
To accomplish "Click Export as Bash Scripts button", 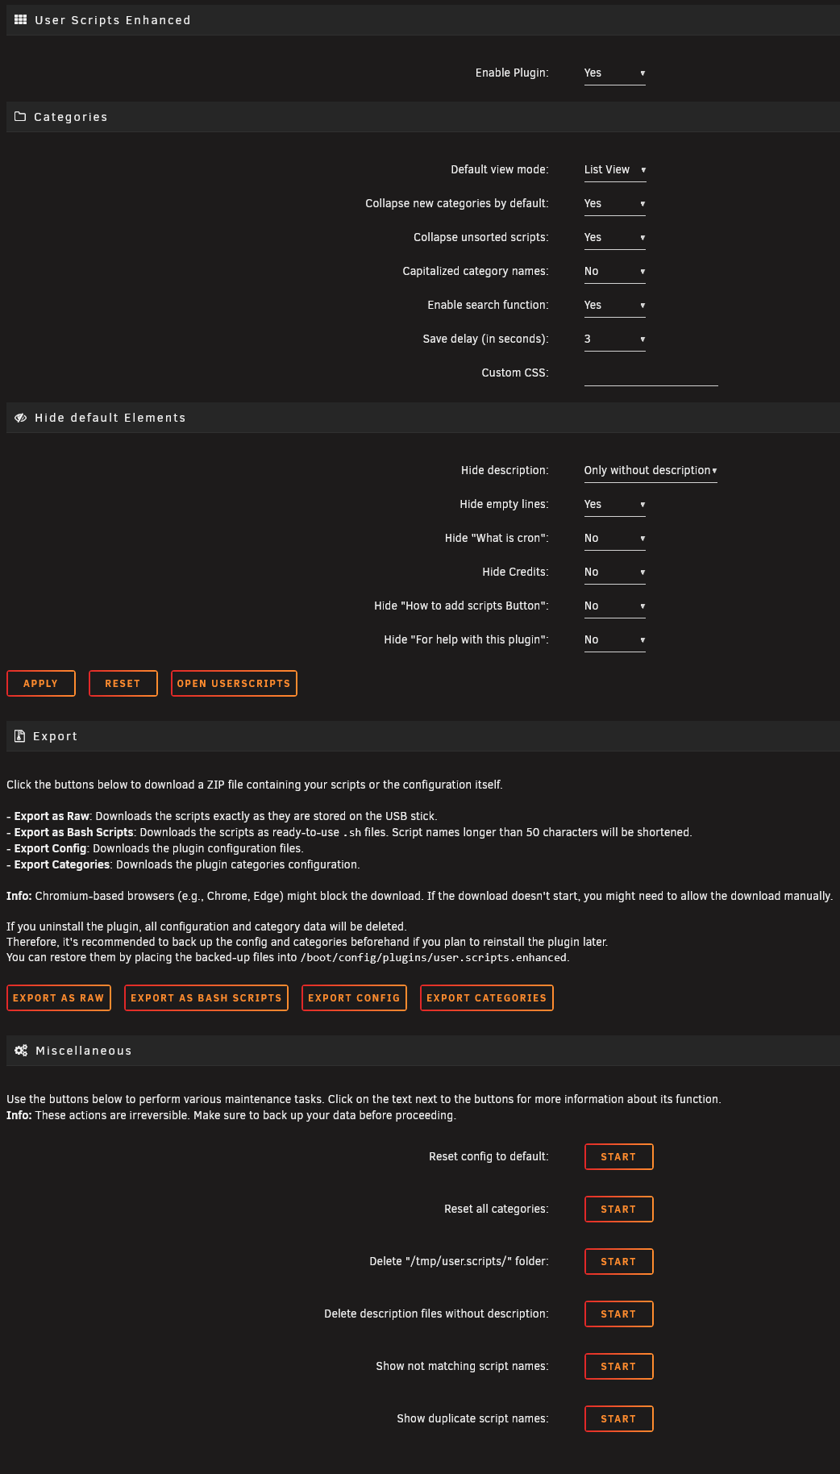I will click(x=206, y=997).
